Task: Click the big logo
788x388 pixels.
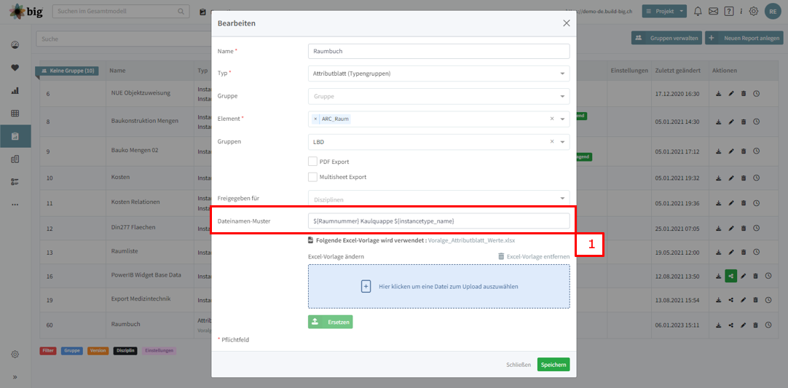Action: click(26, 10)
